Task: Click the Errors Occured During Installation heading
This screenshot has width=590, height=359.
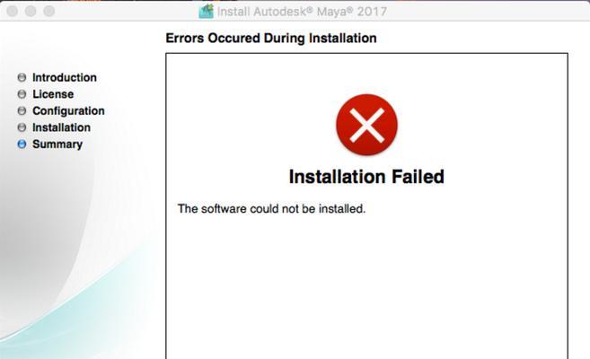Action: [x=271, y=38]
